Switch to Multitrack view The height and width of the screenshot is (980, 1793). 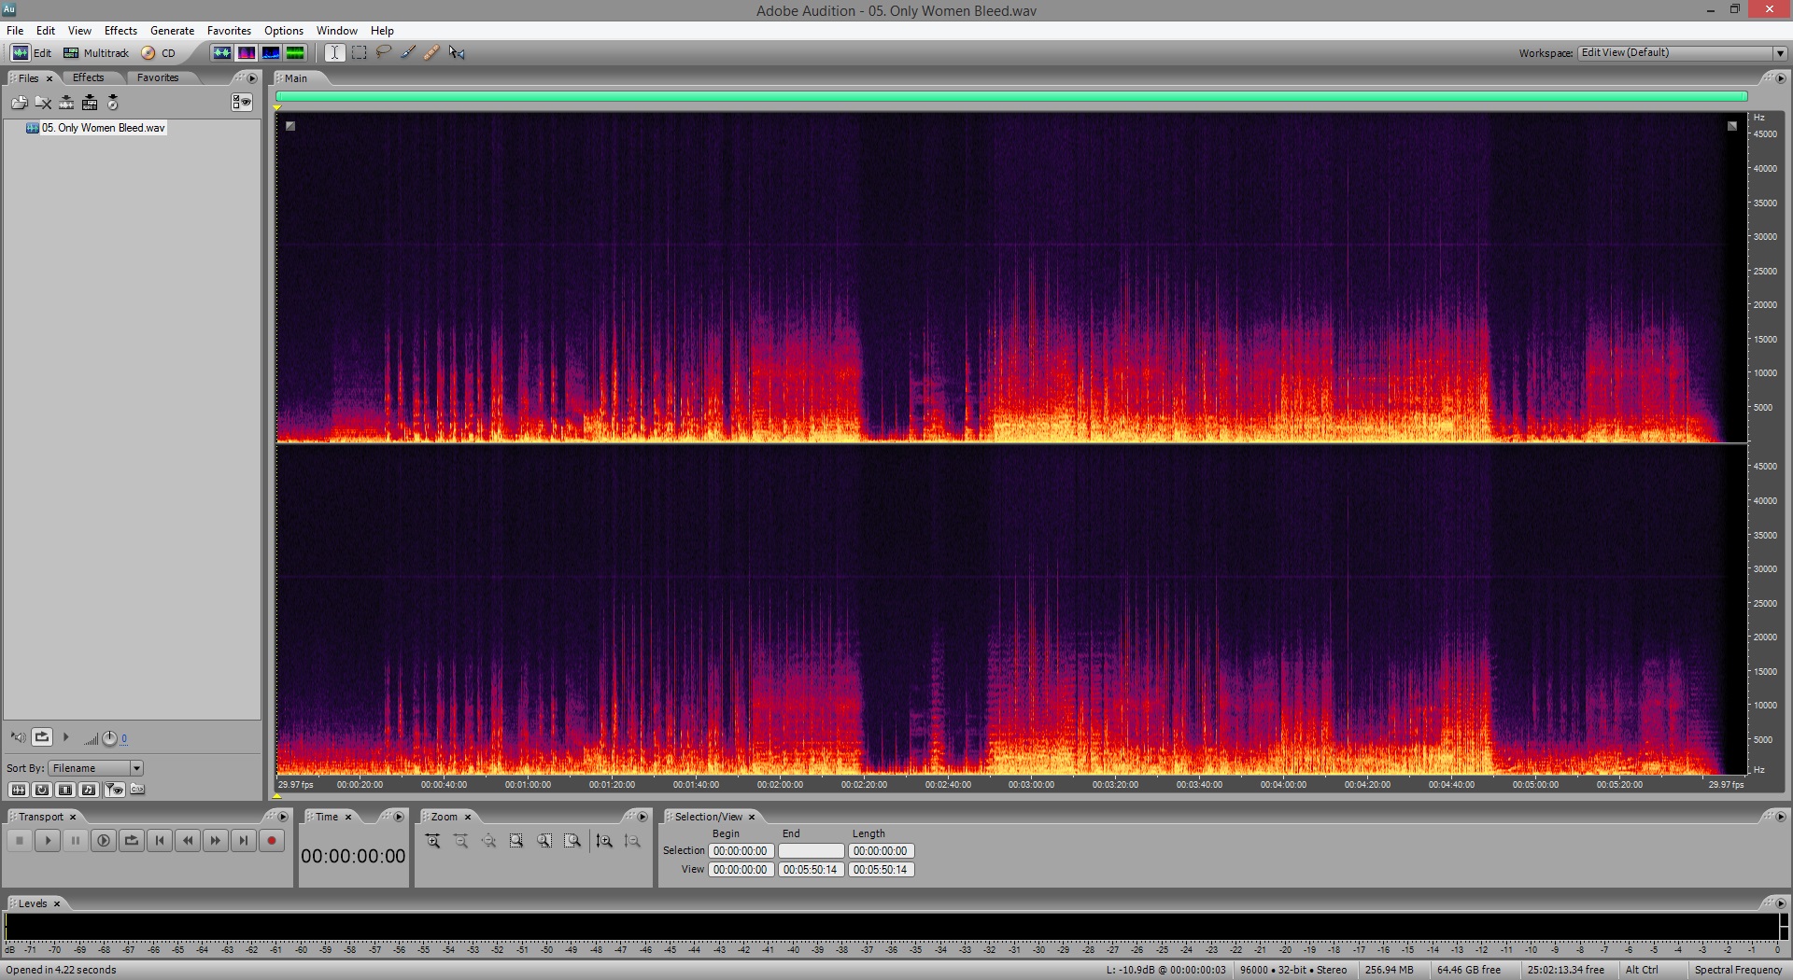pos(97,53)
